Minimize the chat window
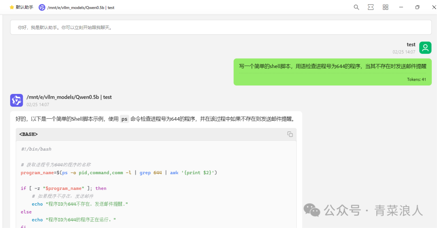This screenshot has height=228, width=437. 401,7
